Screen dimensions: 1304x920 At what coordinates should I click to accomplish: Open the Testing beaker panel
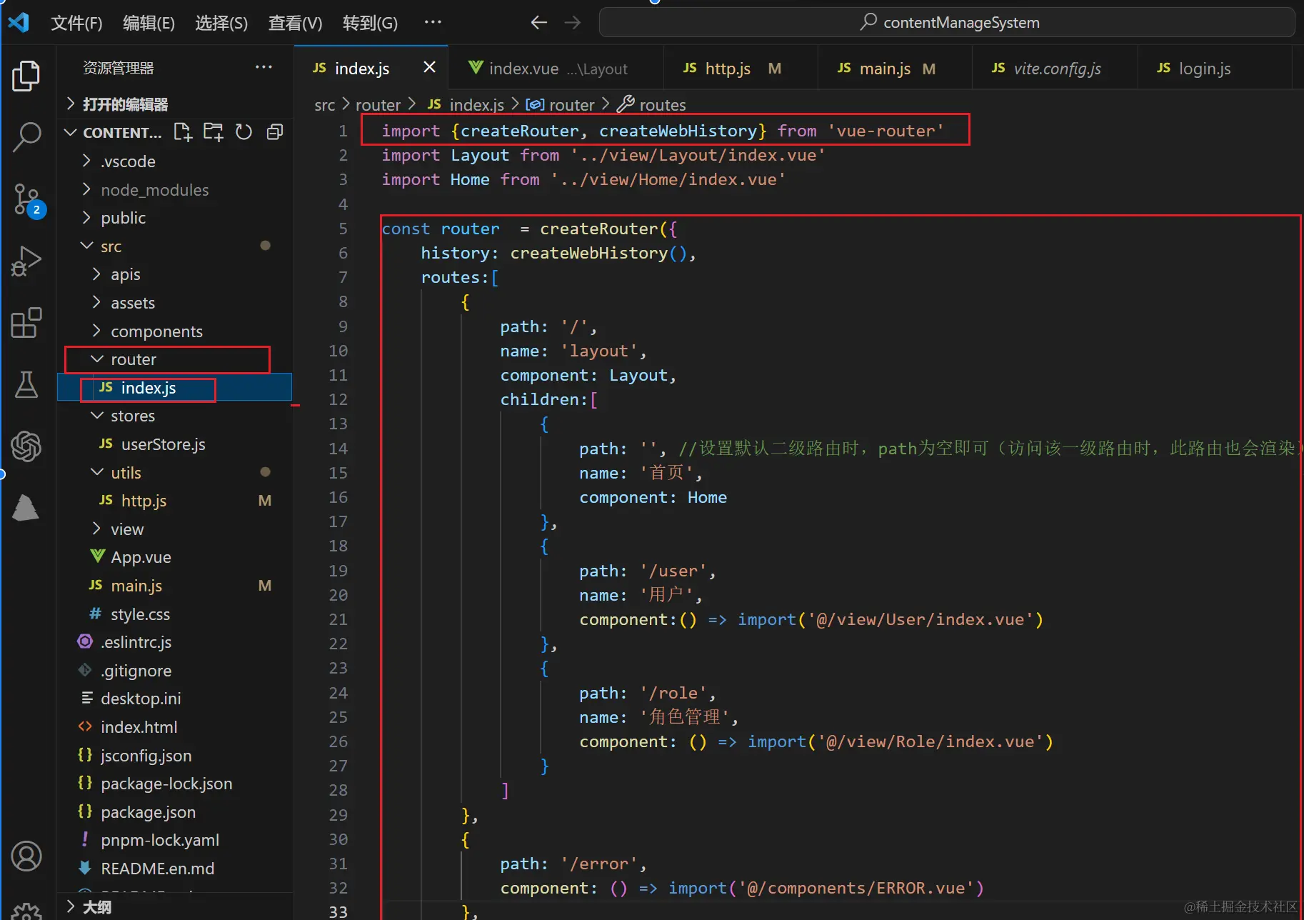(26, 386)
